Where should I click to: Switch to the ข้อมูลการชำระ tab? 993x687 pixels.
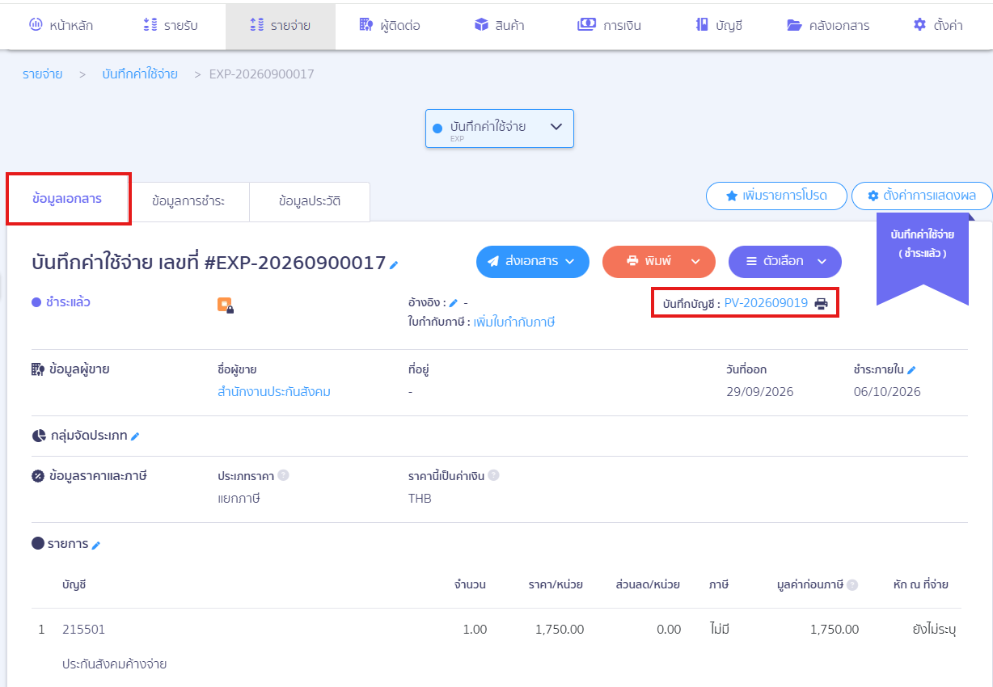tap(189, 201)
